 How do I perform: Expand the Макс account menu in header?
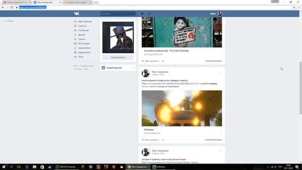(x=217, y=14)
